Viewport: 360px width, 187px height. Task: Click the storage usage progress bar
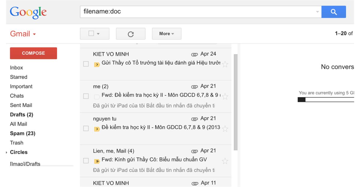[x=326, y=100]
